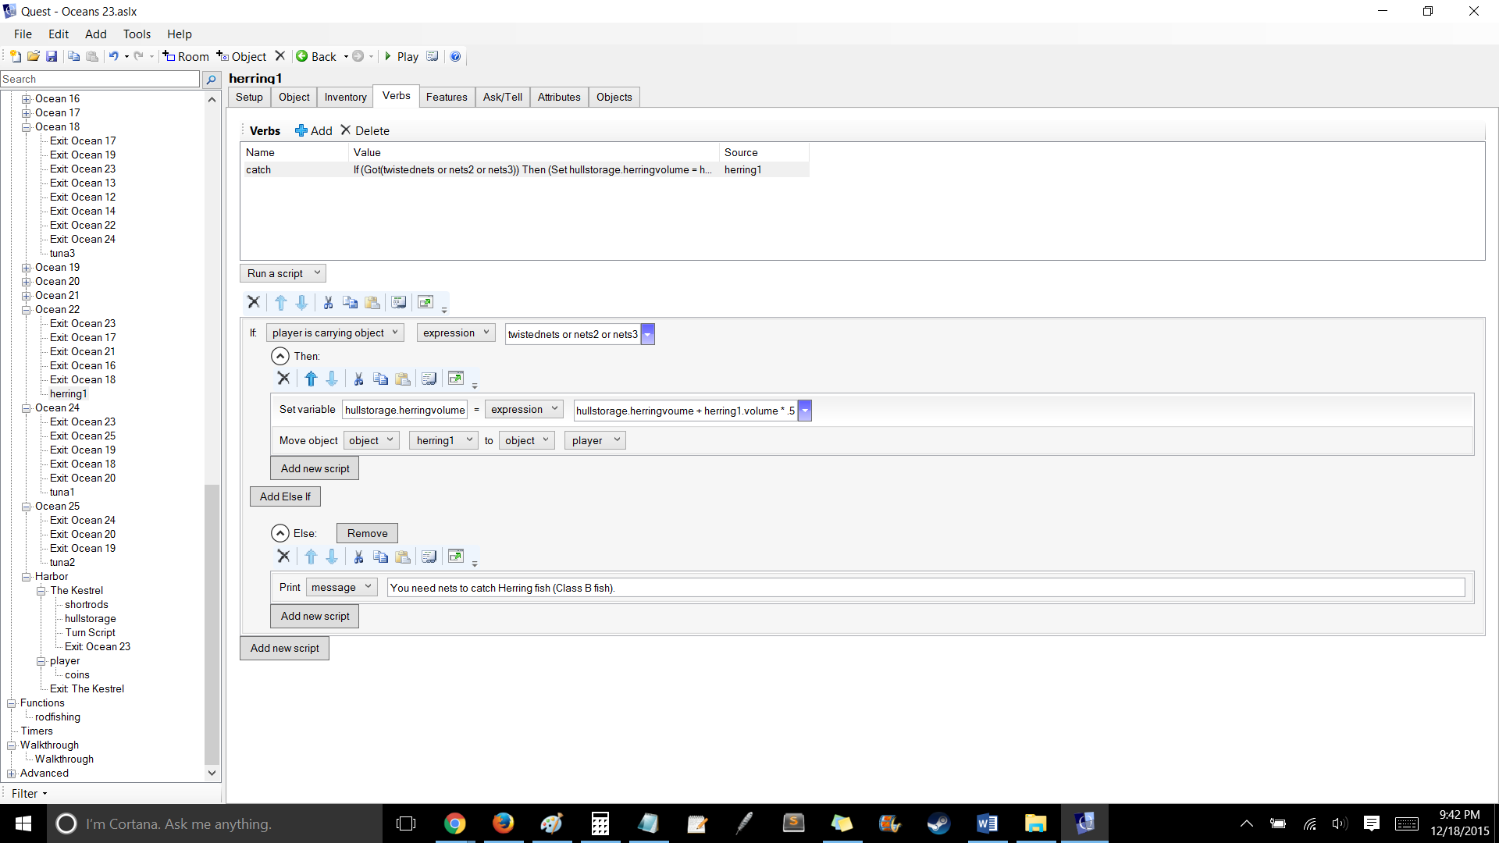Cut the script in the Then block
The width and height of the screenshot is (1499, 843).
(358, 379)
